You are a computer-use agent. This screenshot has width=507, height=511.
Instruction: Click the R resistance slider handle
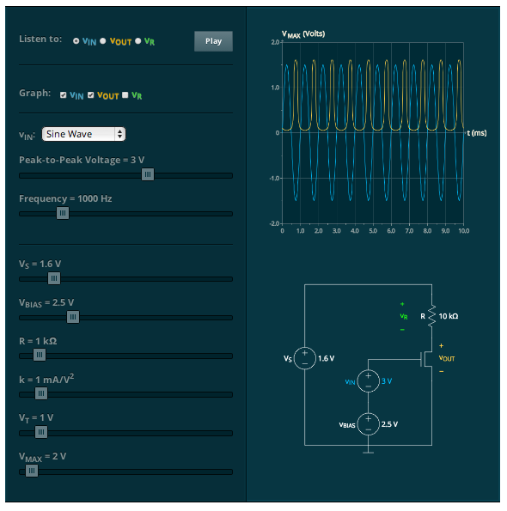(40, 355)
